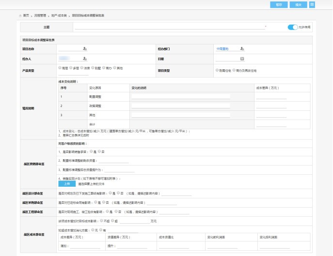This screenshot has width=333, height=256.
Task: Toggle the 允许传阅 switch
Action: point(292,27)
